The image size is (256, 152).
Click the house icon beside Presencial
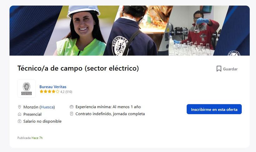click(19, 114)
